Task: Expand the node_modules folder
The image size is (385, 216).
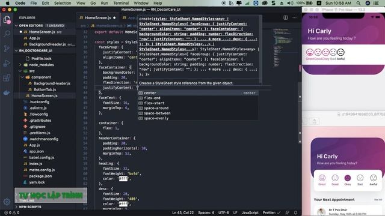Action: coord(42,65)
